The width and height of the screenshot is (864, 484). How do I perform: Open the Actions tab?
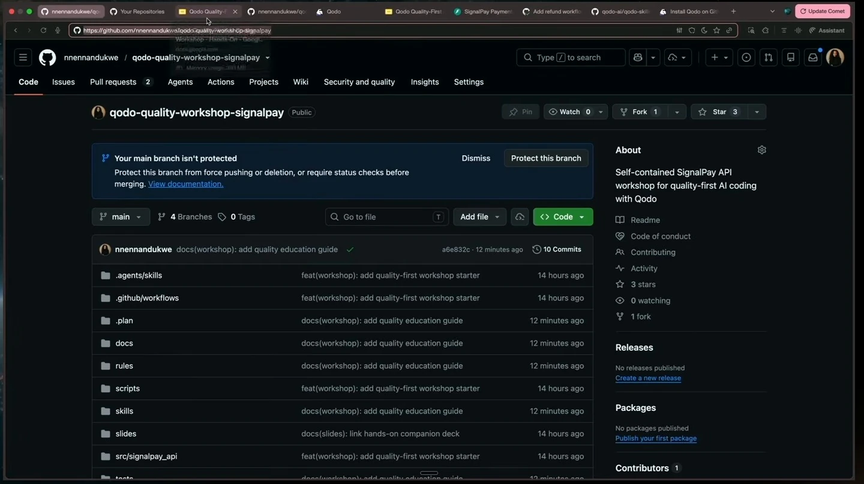pos(221,82)
